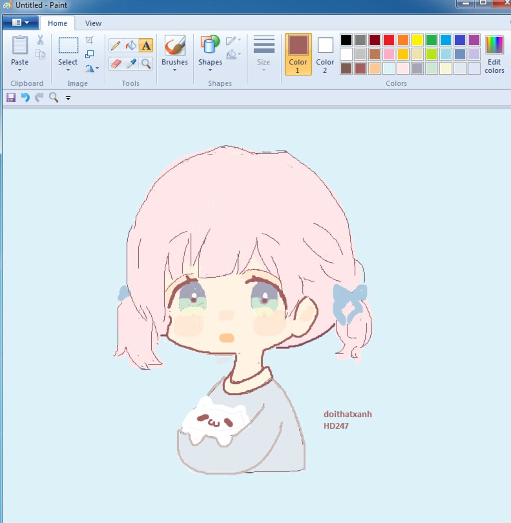Pick the peach custom color swatch
511x523 pixels.
coord(374,68)
